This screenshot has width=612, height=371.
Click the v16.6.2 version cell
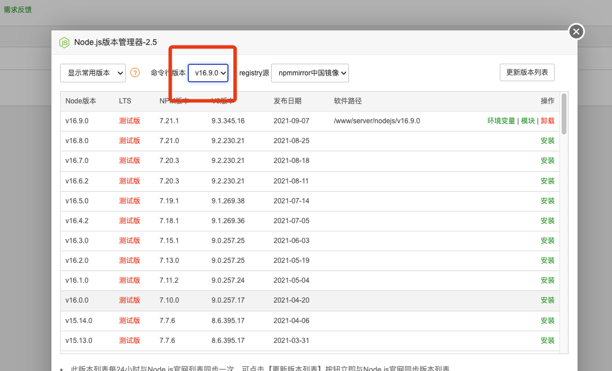(x=77, y=181)
